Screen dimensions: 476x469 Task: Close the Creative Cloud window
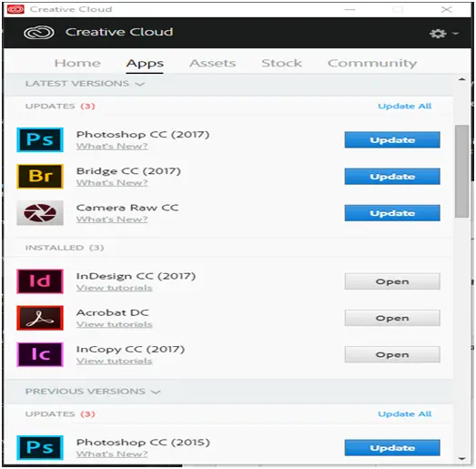(x=446, y=9)
